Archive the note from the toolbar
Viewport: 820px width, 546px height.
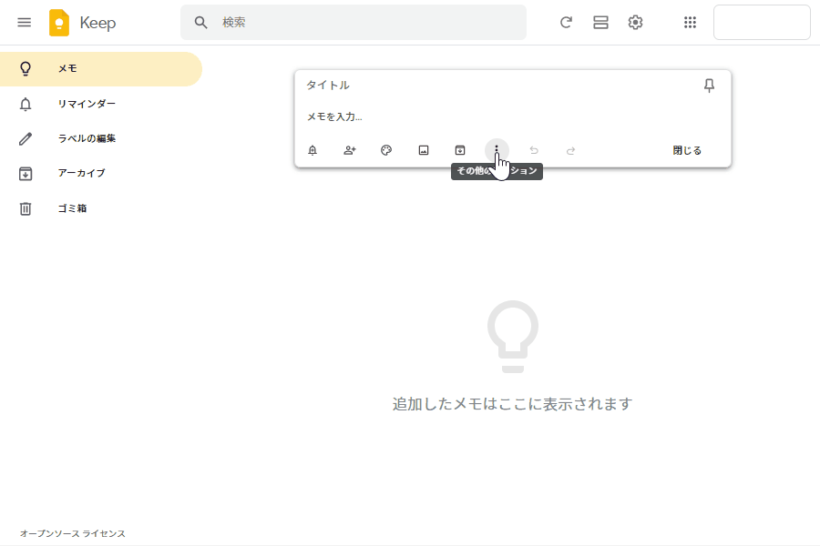(460, 150)
